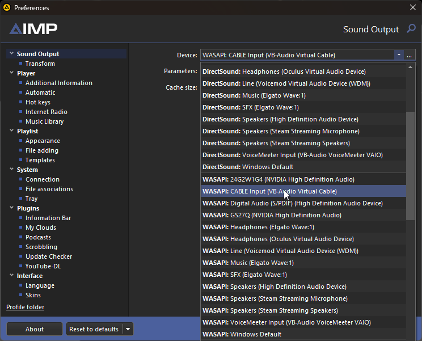Choose DirectSound: SFX (Elgato Wave:1)

tap(303, 107)
